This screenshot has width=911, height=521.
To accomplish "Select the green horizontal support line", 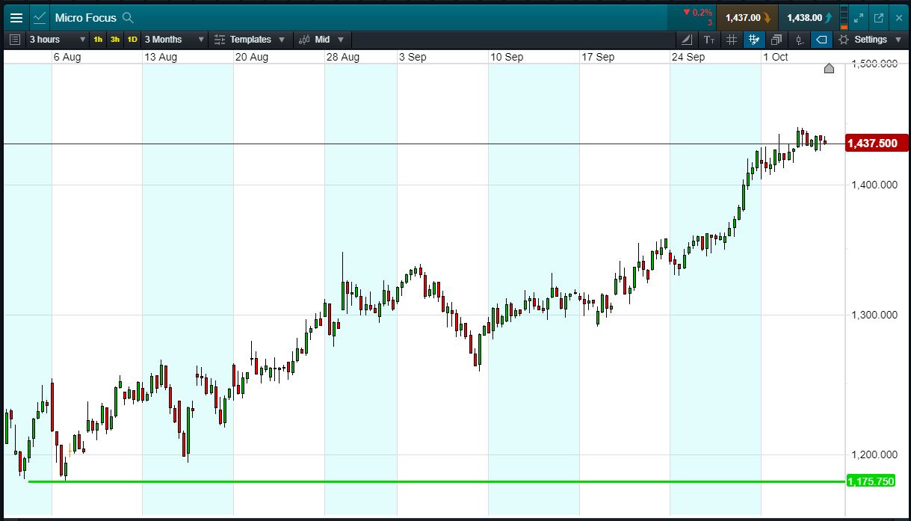I will (x=436, y=481).
